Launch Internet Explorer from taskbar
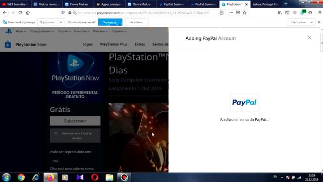The width and height of the screenshot is (323, 182). pos(36,177)
